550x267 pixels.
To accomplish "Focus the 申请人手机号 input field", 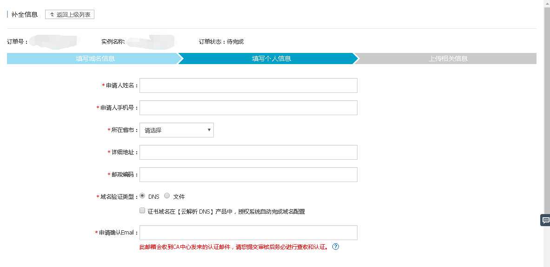I will click(248, 108).
